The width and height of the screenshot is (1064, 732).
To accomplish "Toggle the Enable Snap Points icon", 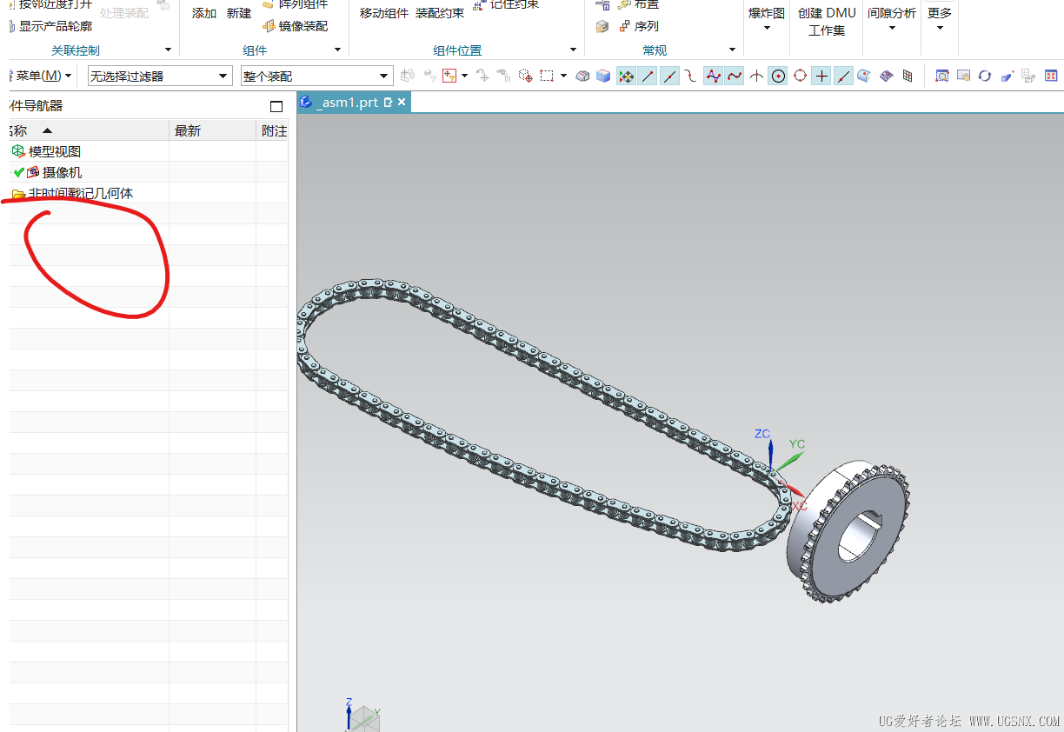I will tap(626, 76).
